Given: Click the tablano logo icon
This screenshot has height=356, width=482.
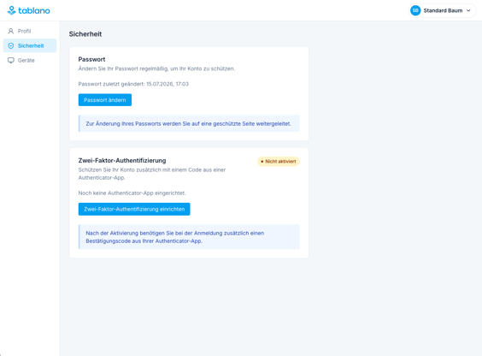Looking at the screenshot, I should pyautogui.click(x=11, y=10).
